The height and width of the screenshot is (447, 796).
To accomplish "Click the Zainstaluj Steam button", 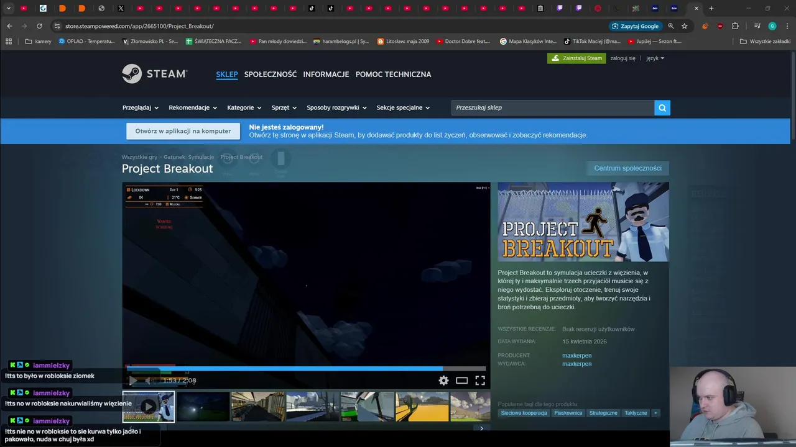I will [x=576, y=58].
